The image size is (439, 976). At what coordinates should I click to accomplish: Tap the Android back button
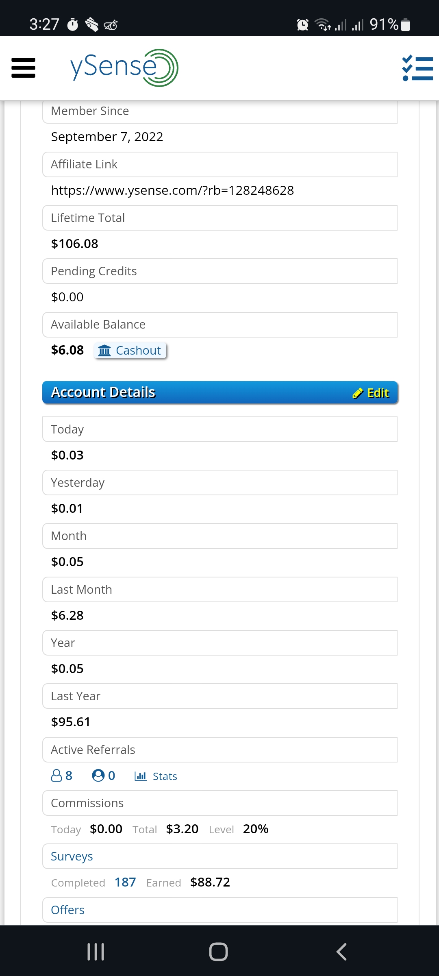341,952
